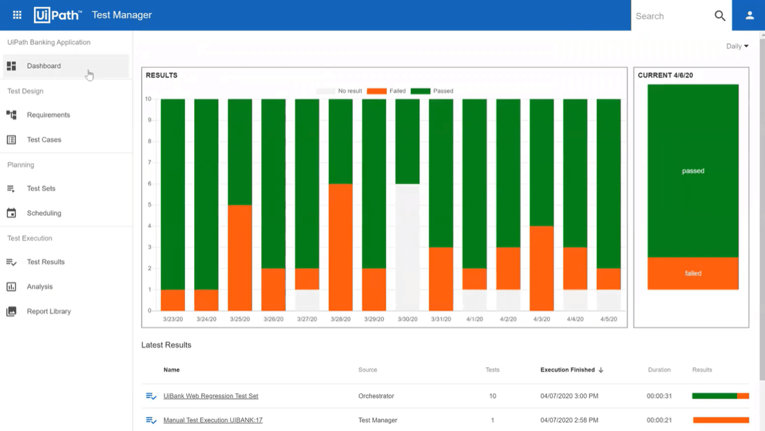This screenshot has width=765, height=431.
Task: Click the 'Latest Results' heading
Action: coord(166,345)
